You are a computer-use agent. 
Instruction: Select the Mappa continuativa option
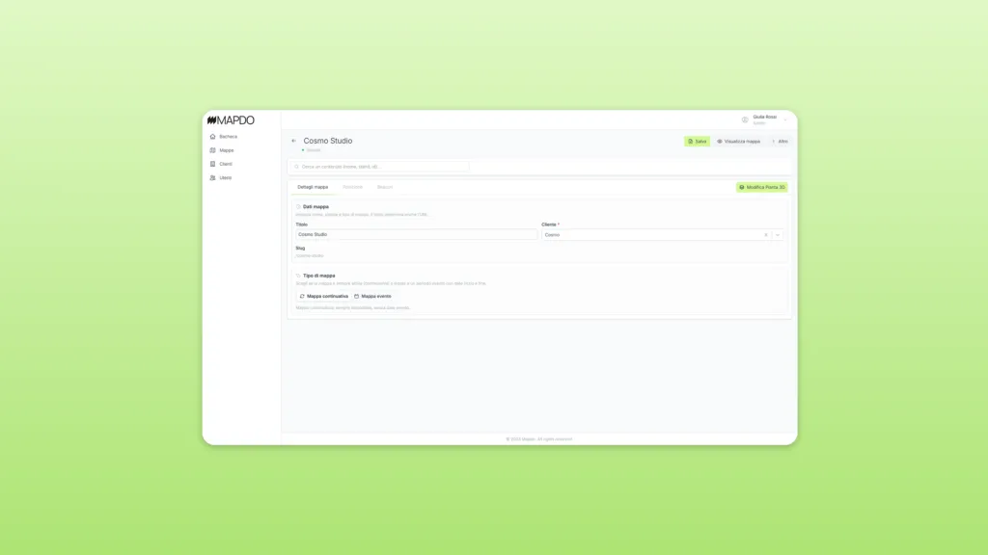(323, 296)
